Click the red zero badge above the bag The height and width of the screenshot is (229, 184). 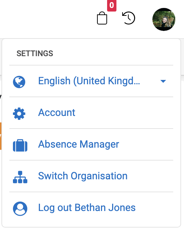112,5
